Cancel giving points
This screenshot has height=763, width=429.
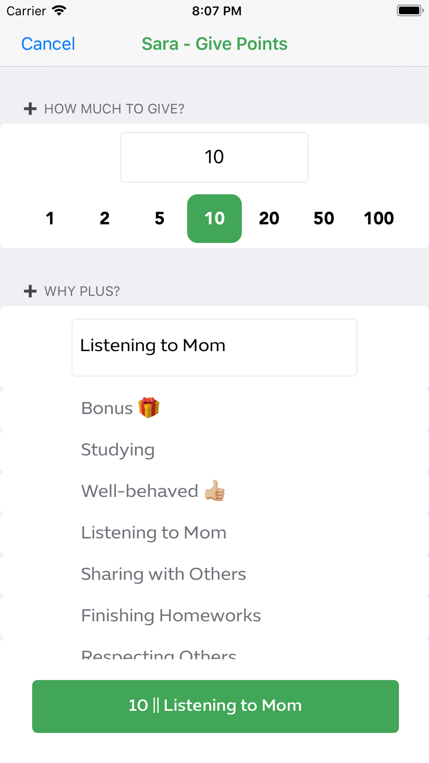pos(48,44)
